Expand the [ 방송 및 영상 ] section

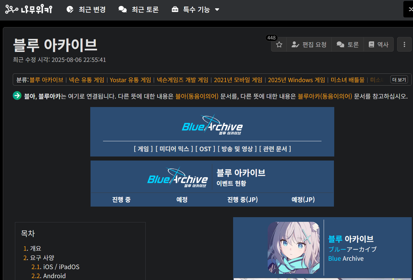pyautogui.click(x=237, y=149)
